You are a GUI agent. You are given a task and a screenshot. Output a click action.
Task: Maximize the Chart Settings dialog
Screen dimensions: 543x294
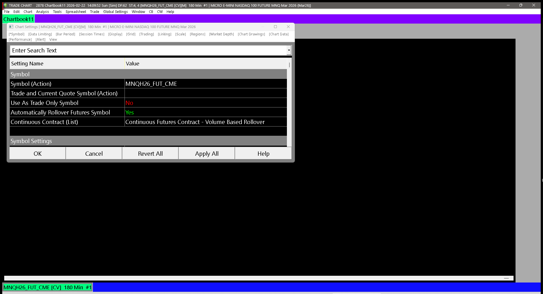pyautogui.click(x=275, y=27)
